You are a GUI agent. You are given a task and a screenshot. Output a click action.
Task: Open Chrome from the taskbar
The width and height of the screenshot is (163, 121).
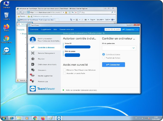point(35,118)
